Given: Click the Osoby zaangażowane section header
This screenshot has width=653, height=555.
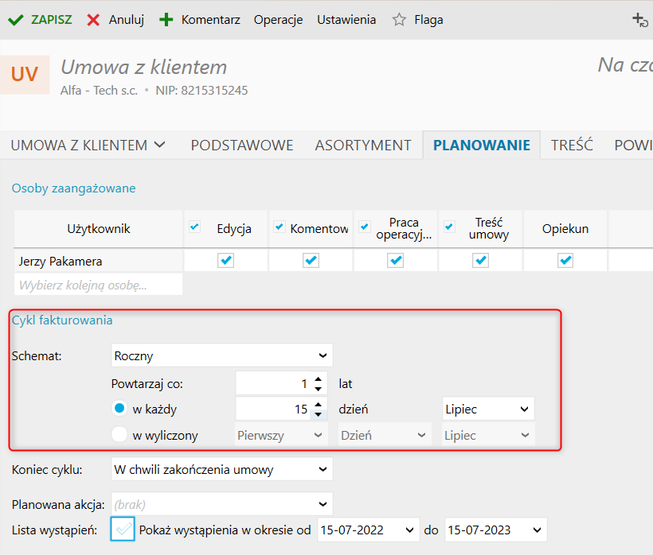Looking at the screenshot, I should coord(74,188).
